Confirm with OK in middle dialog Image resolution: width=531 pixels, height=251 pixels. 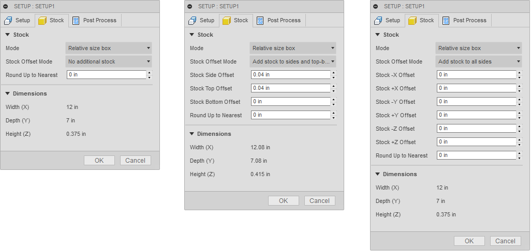coord(284,201)
